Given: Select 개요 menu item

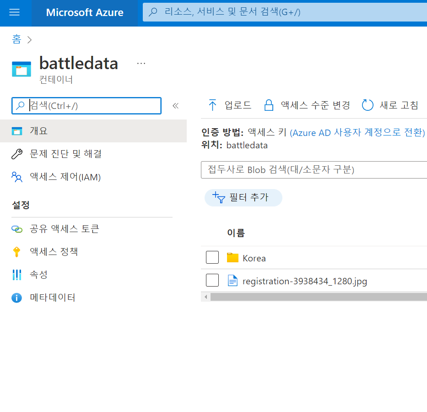Looking at the screenshot, I should tap(93, 131).
